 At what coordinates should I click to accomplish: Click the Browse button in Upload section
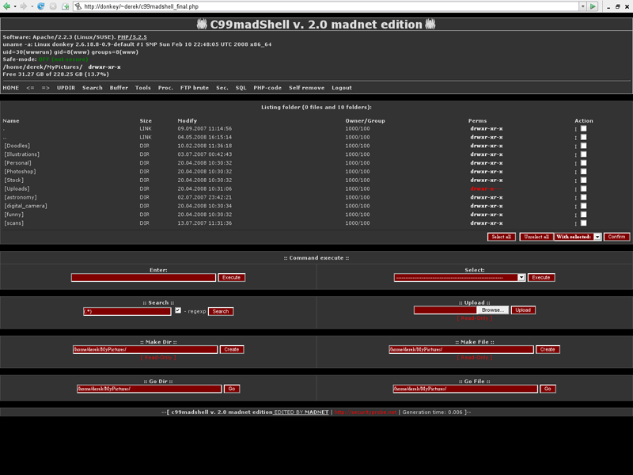click(x=492, y=310)
